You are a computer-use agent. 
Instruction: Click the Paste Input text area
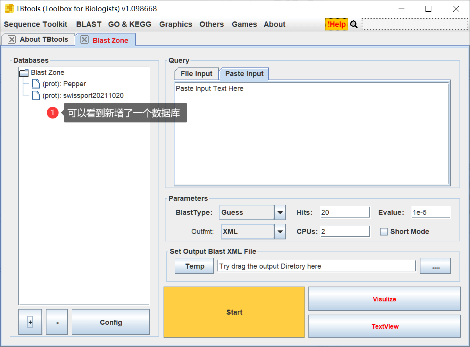coord(312,133)
